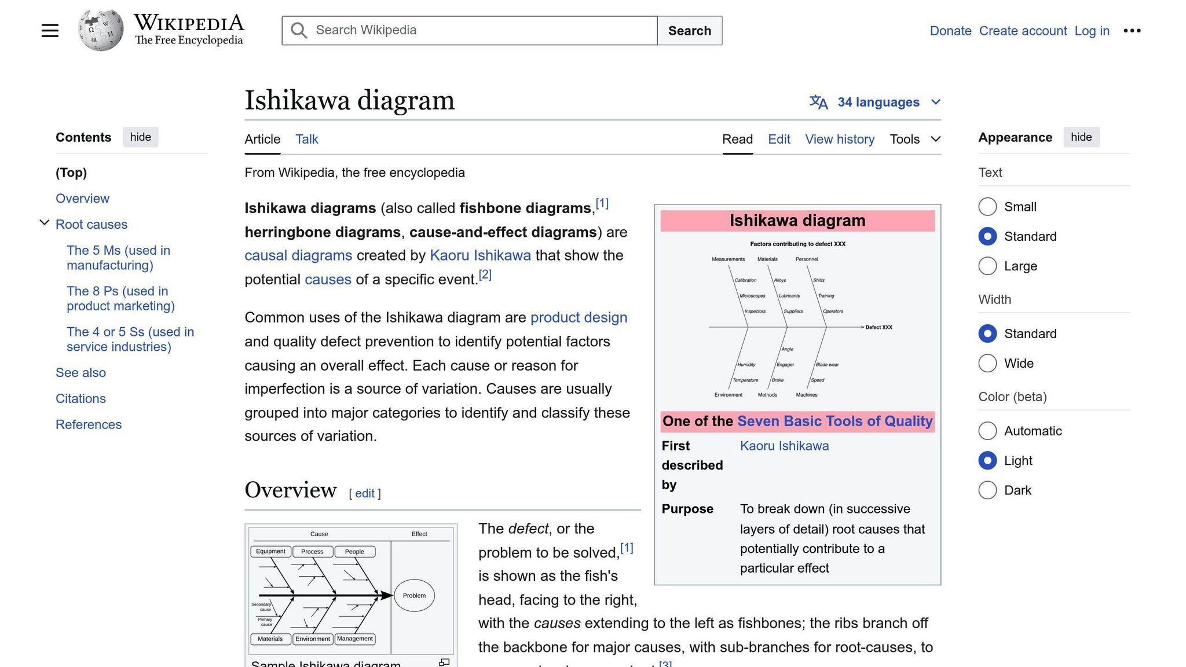Click the Donate link
Screen dimensions: 1186x667
pos(950,31)
